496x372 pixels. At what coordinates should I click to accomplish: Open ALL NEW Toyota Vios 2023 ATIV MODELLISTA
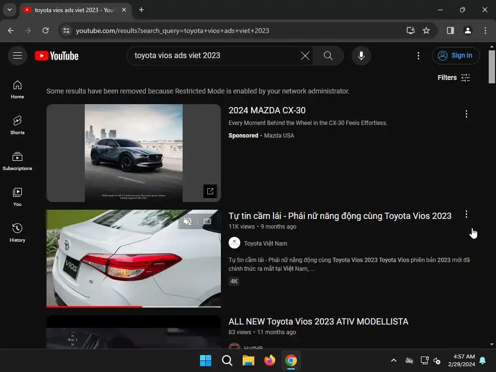pos(318,322)
